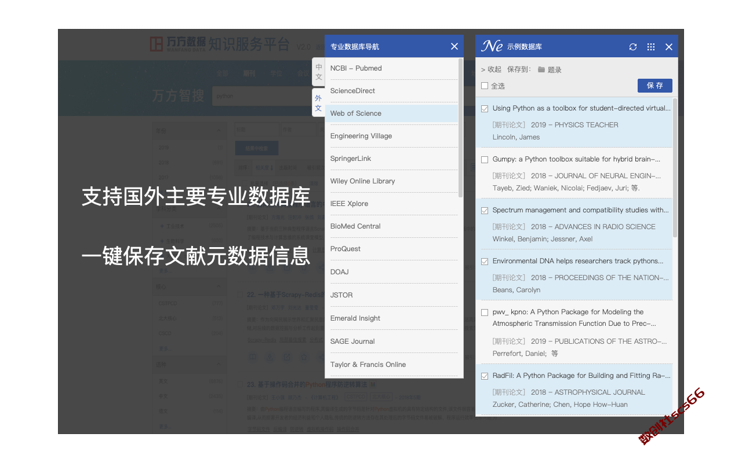This screenshot has height=463, width=742.
Task: Refresh the 示例数据库 panel
Action: pos(633,47)
